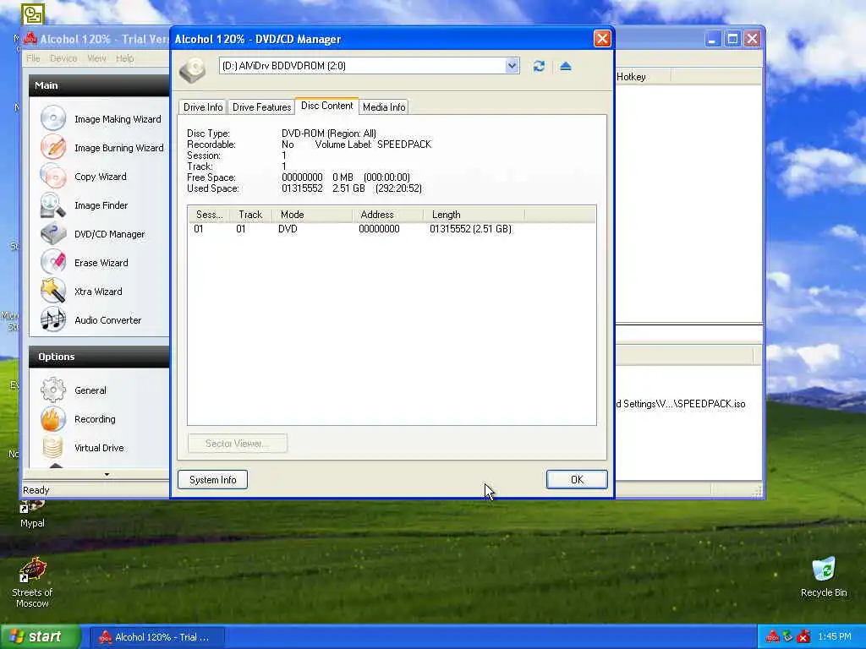Click the Sess... column header
This screenshot has height=649, width=866.
point(209,215)
